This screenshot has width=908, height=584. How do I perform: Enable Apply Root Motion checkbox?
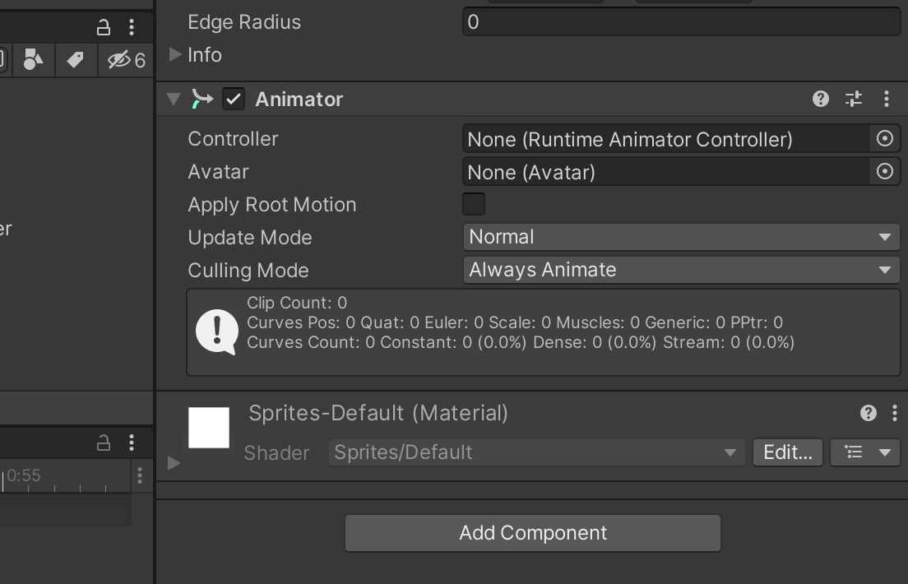coord(474,205)
